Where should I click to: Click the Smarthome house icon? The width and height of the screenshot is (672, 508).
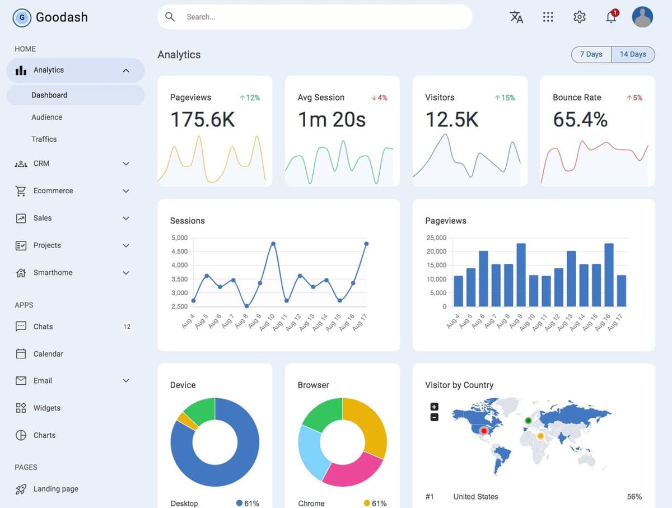pos(21,273)
